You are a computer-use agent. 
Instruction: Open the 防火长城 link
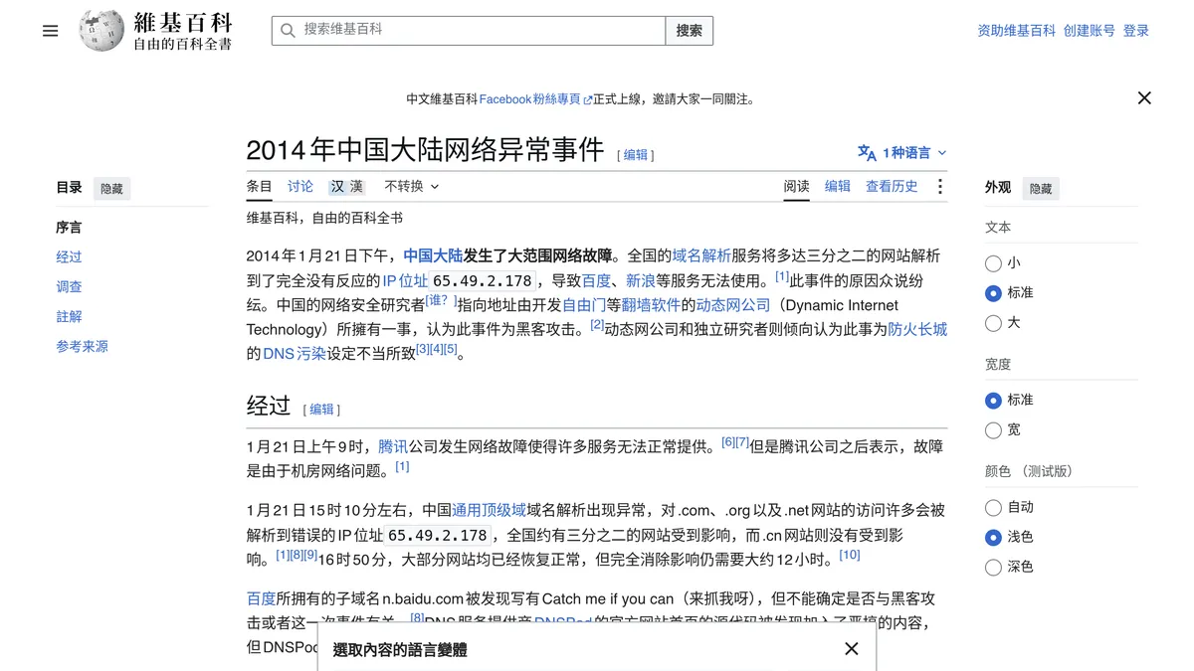click(x=917, y=329)
